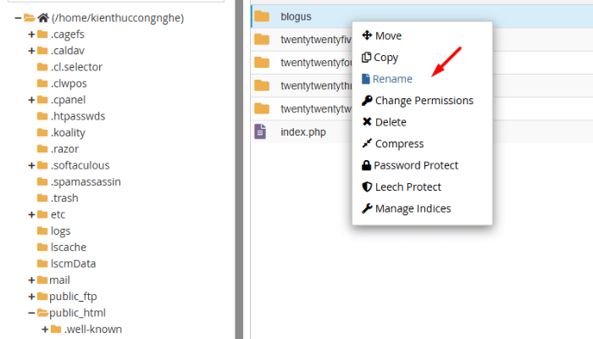This screenshot has height=339, width=593.
Task: Select Manage Indices menu entry
Action: [413, 208]
